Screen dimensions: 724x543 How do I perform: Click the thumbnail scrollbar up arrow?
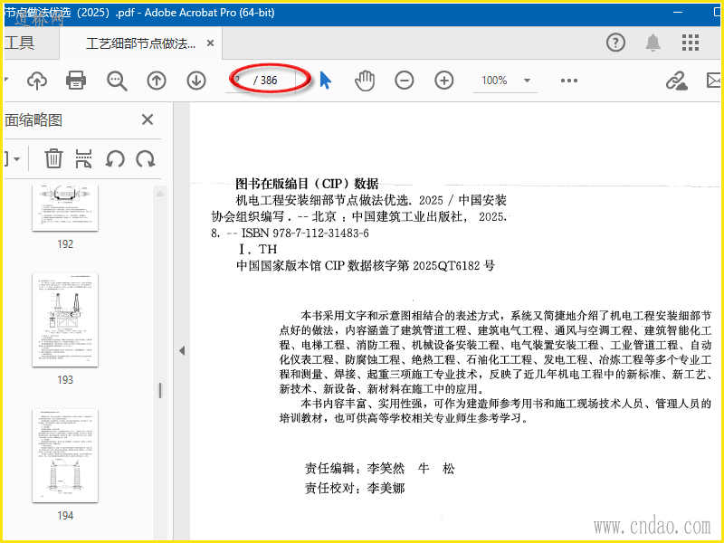160,194
